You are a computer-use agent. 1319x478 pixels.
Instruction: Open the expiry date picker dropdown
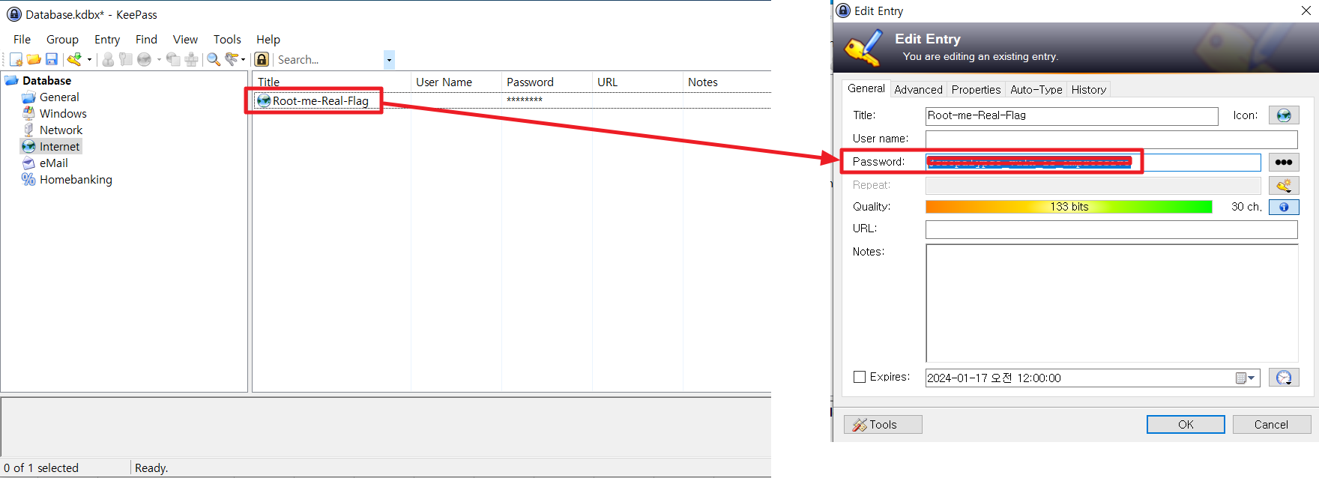[x=1246, y=378]
